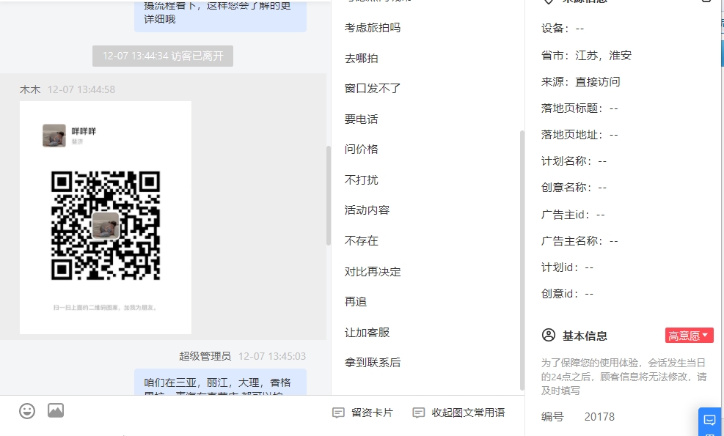Click the 广告主id field
The height and width of the screenshot is (436, 724).
pos(573,214)
